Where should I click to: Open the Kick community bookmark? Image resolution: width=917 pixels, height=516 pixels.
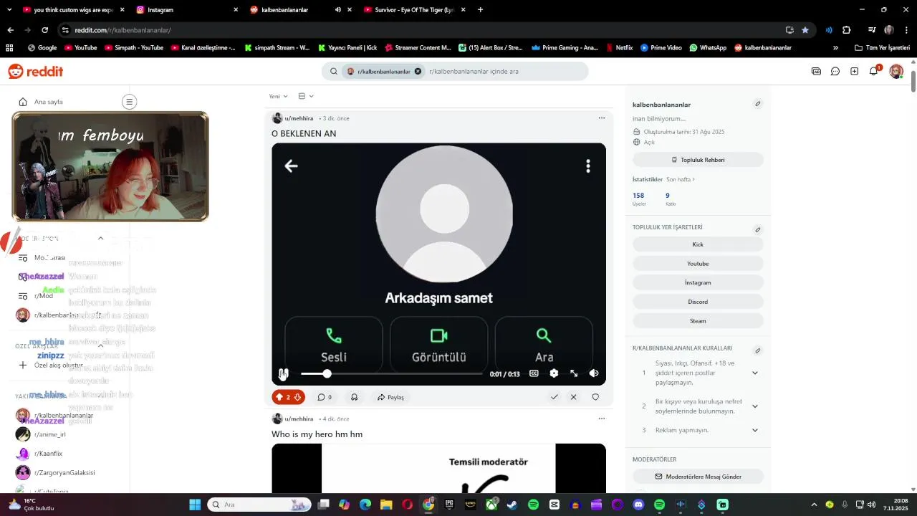point(698,244)
